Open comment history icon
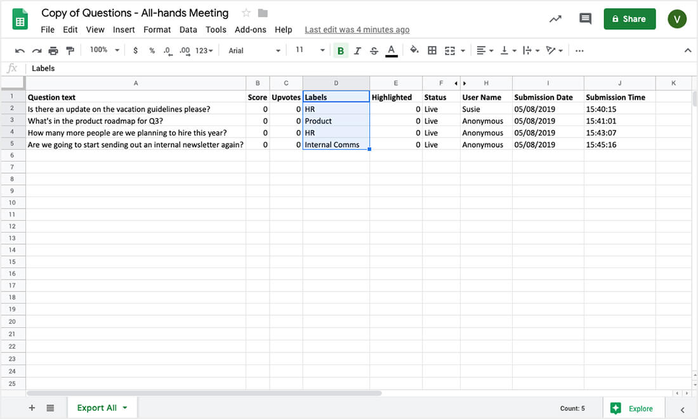Viewport: 698px width, 419px height. coord(585,19)
